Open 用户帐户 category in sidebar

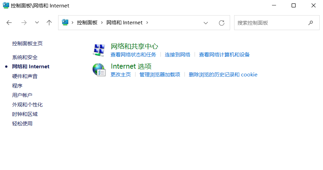coord(22,95)
